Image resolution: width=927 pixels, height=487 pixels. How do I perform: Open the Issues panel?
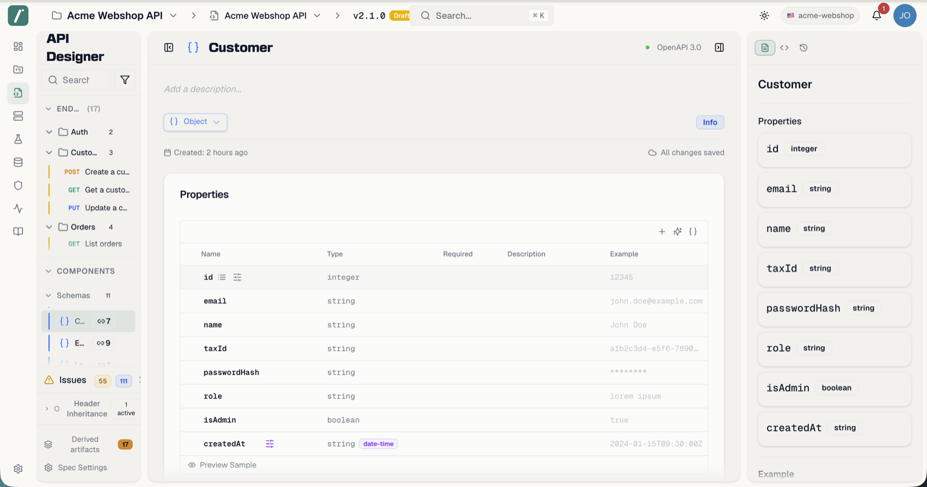click(x=72, y=380)
